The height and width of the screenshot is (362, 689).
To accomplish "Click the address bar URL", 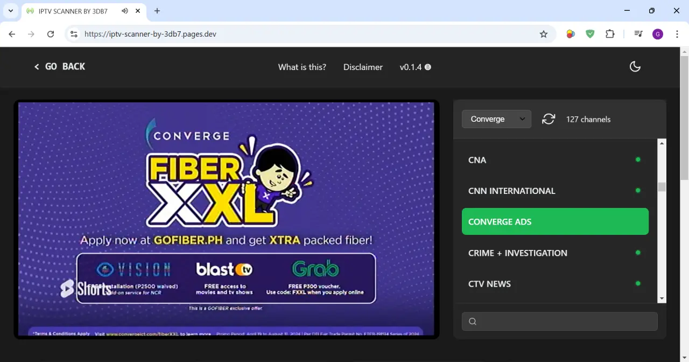I will pyautogui.click(x=151, y=34).
